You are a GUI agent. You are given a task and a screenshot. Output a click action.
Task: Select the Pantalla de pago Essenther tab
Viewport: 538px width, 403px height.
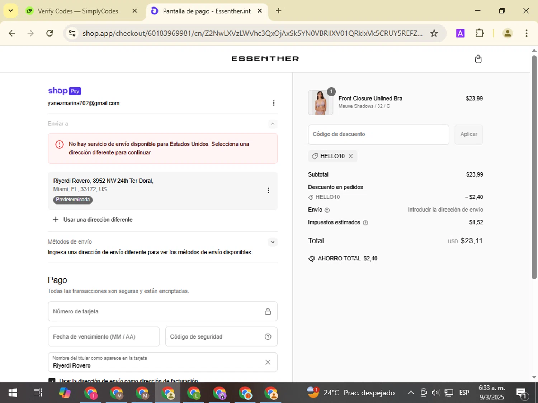pyautogui.click(x=207, y=11)
